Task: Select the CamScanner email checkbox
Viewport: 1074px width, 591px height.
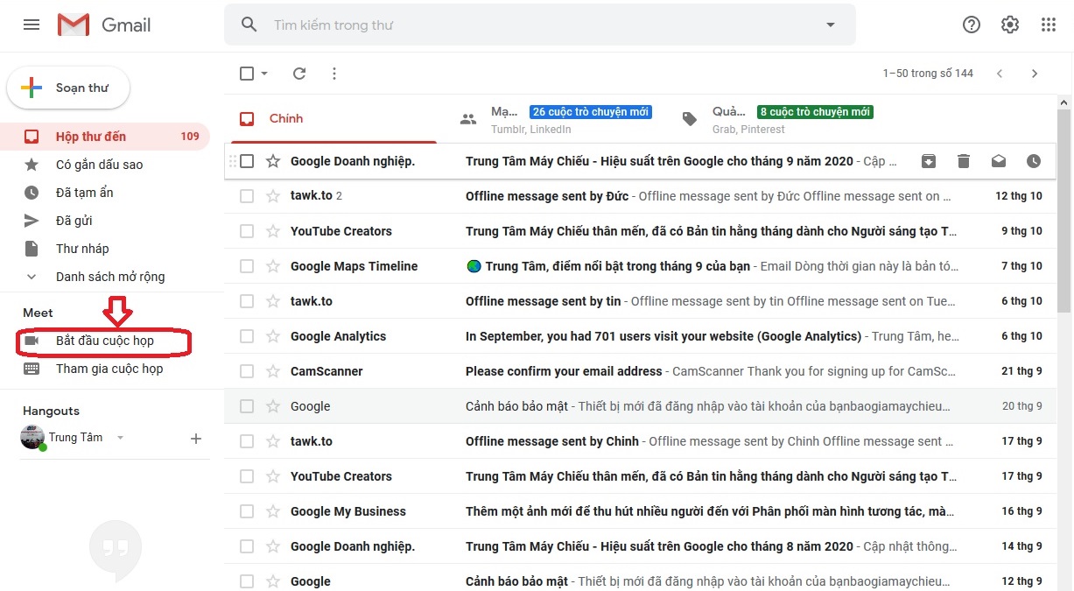Action: 247,371
